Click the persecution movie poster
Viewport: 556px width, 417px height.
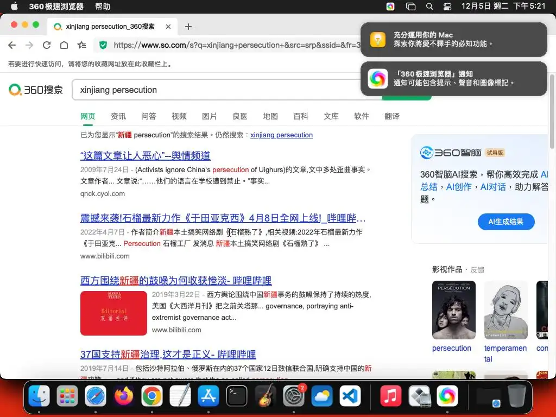453,310
